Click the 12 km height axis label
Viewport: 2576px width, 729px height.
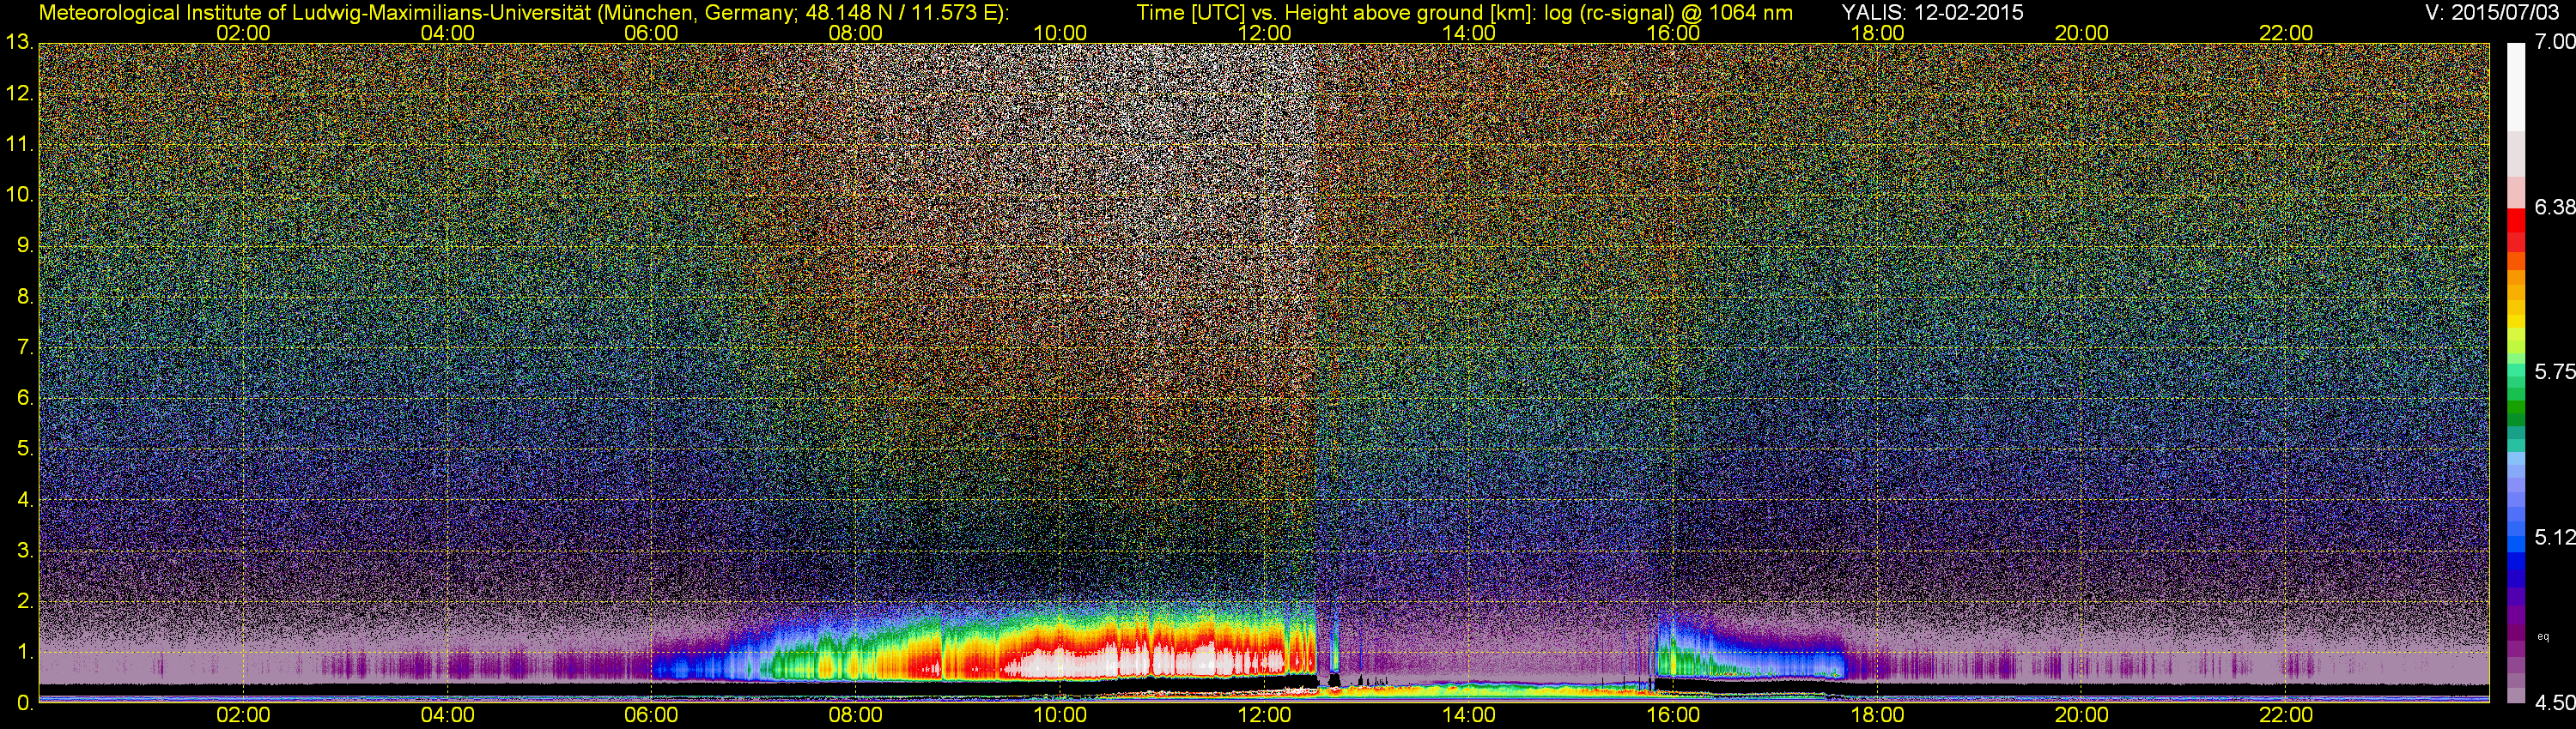(x=19, y=93)
